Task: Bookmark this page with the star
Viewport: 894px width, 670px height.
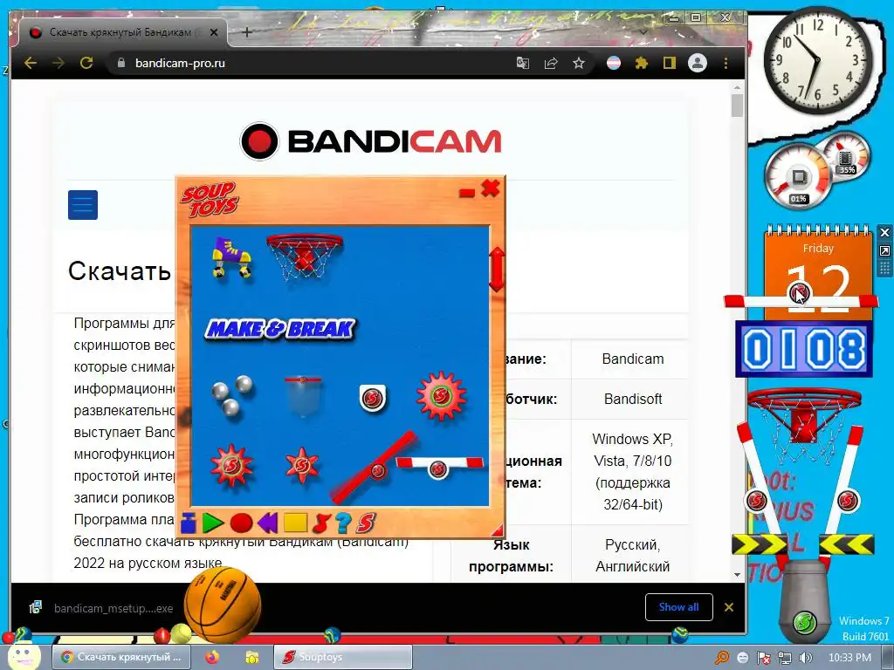Action: click(x=579, y=63)
